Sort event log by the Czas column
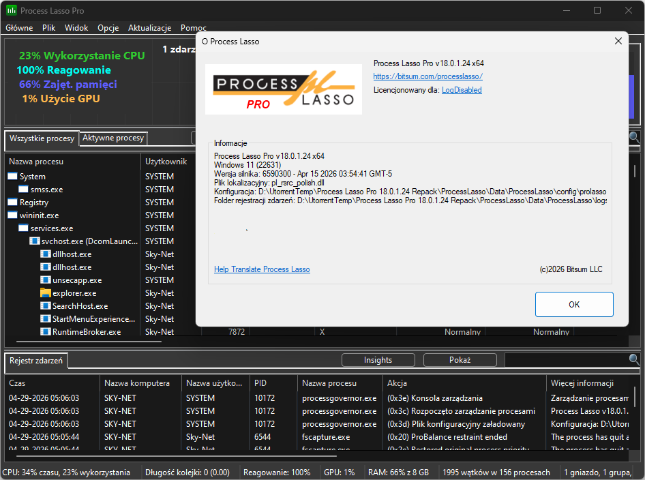 tap(52, 383)
